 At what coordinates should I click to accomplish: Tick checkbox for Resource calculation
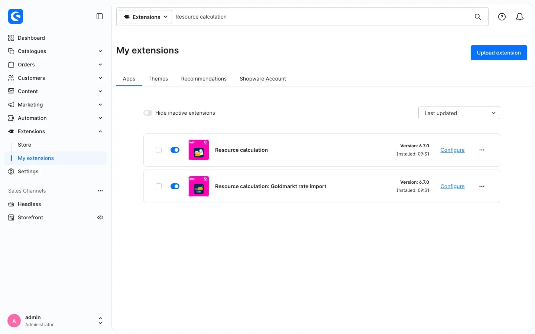pos(159,150)
